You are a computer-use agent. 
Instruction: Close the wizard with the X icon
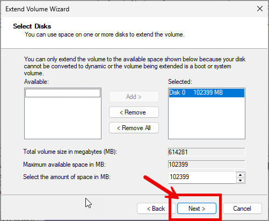point(260,9)
